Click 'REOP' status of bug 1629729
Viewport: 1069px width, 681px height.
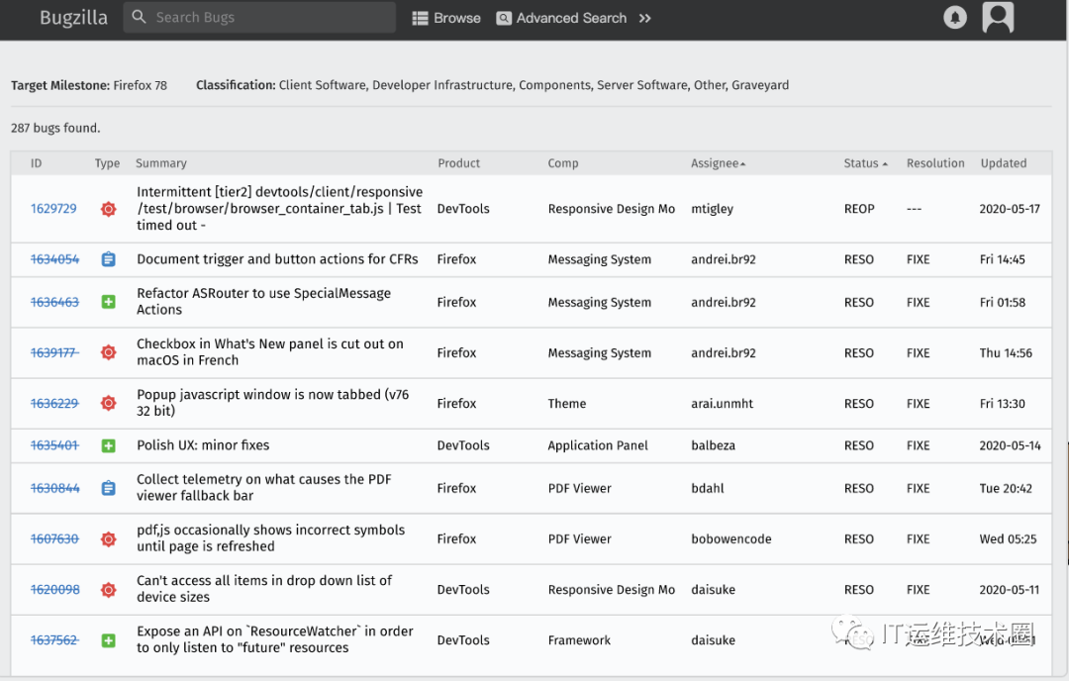[859, 209]
